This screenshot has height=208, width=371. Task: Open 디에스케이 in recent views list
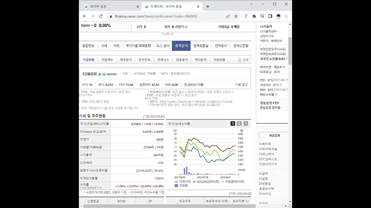[266, 154]
